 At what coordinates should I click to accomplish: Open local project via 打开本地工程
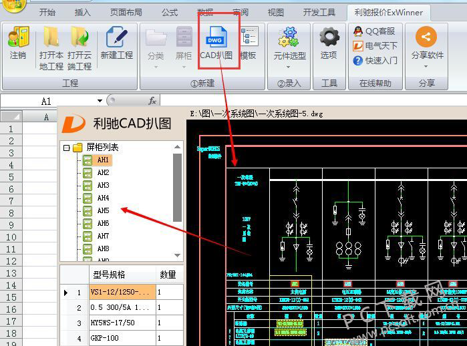[51, 49]
